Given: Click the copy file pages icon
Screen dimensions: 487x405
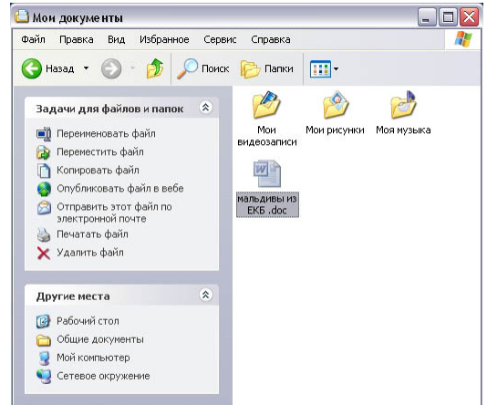Looking at the screenshot, I should click(x=44, y=171).
